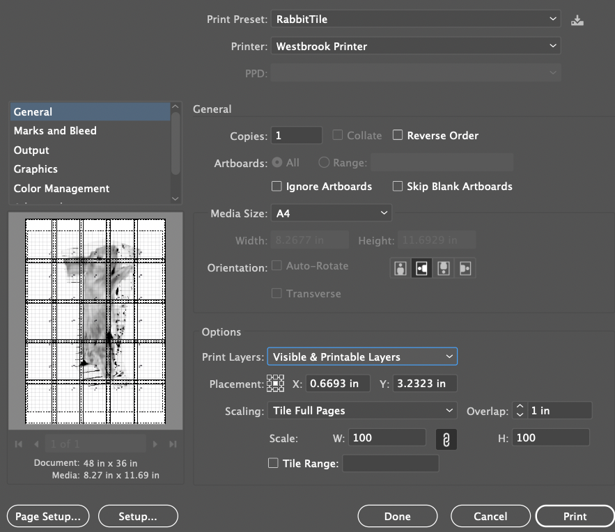The image size is (615, 532).
Task: Click into the Copies input field
Action: [296, 135]
